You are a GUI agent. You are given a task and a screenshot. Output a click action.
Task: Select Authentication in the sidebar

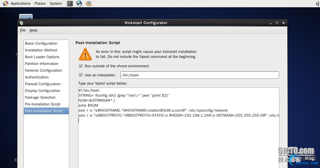(46, 77)
